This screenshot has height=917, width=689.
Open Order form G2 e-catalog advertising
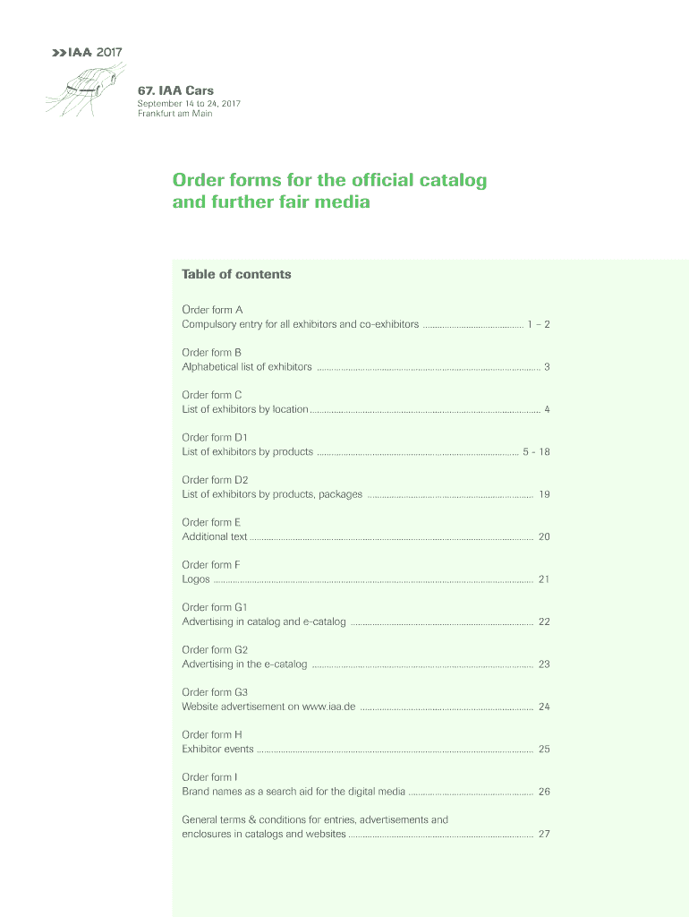pyautogui.click(x=244, y=664)
